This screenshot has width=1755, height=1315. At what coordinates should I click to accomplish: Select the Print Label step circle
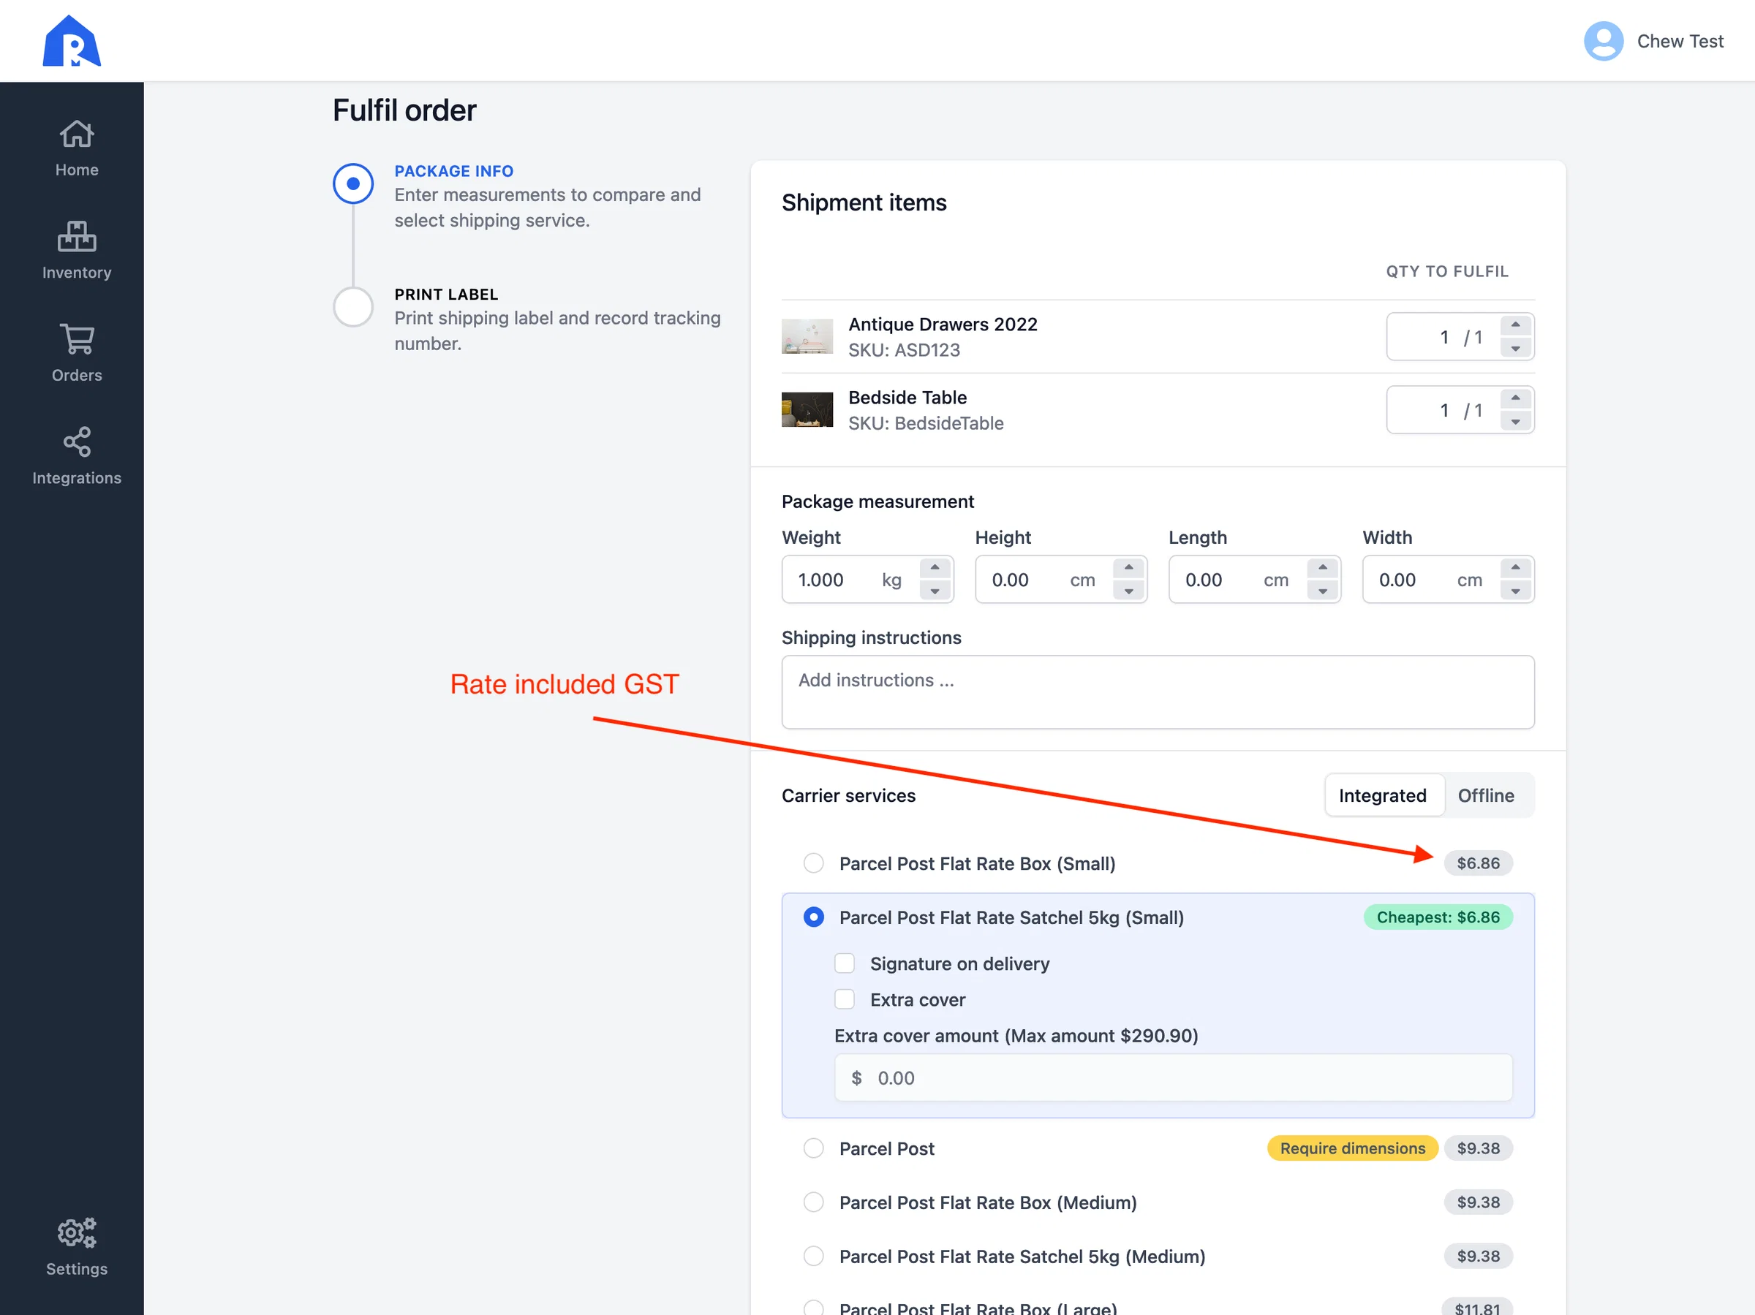pyautogui.click(x=353, y=307)
